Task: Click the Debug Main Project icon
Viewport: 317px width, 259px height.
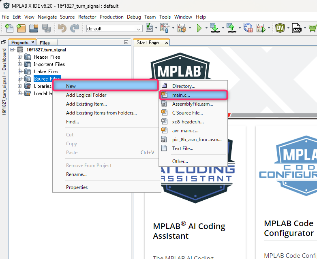Action: coord(261,28)
